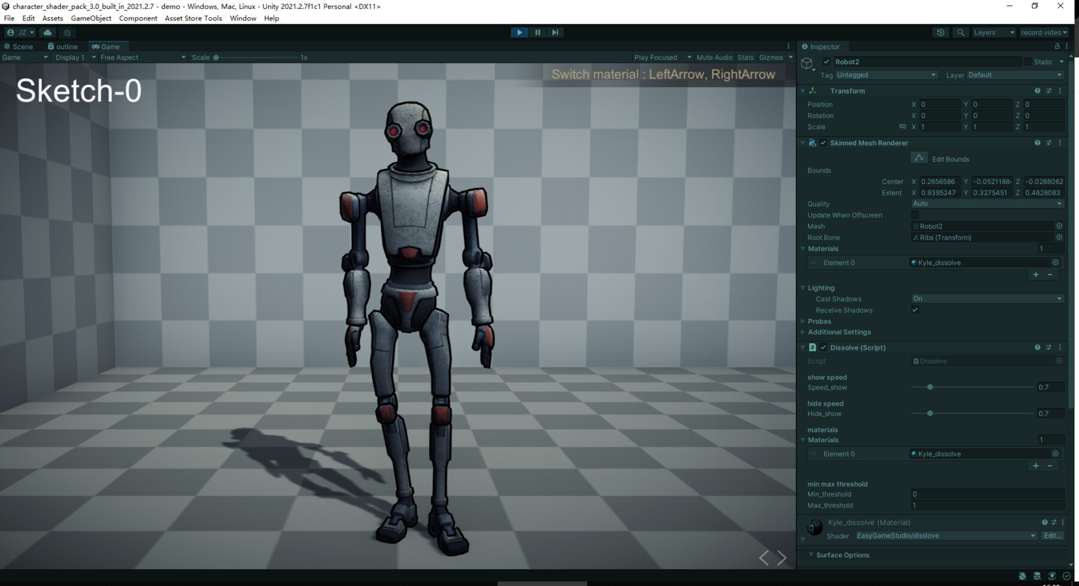The width and height of the screenshot is (1079, 586).
Task: Click the Edit button next to the shader
Action: pos(1053,536)
